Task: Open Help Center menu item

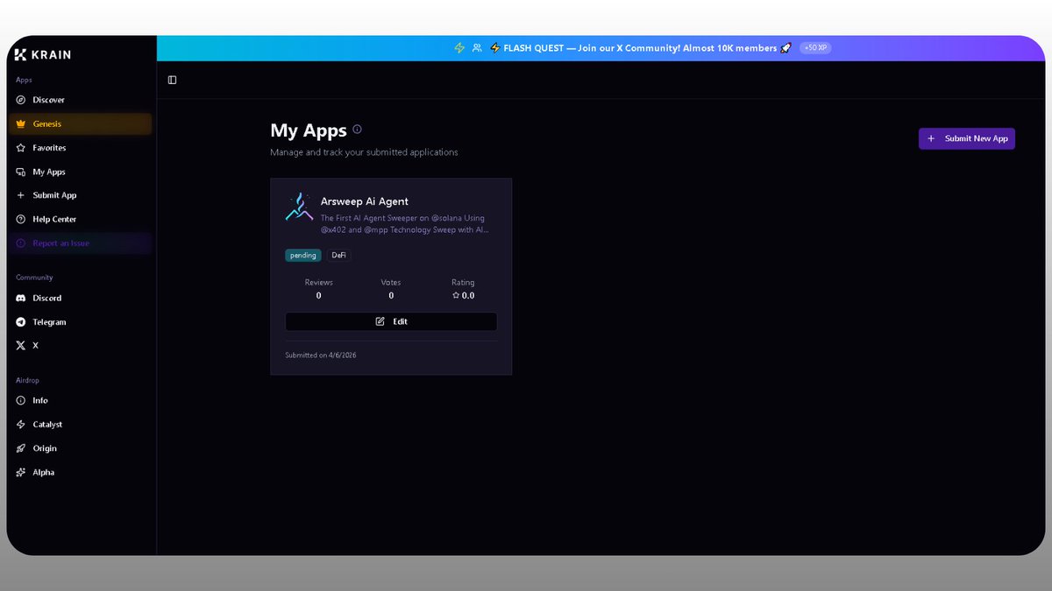Action: pos(82,219)
